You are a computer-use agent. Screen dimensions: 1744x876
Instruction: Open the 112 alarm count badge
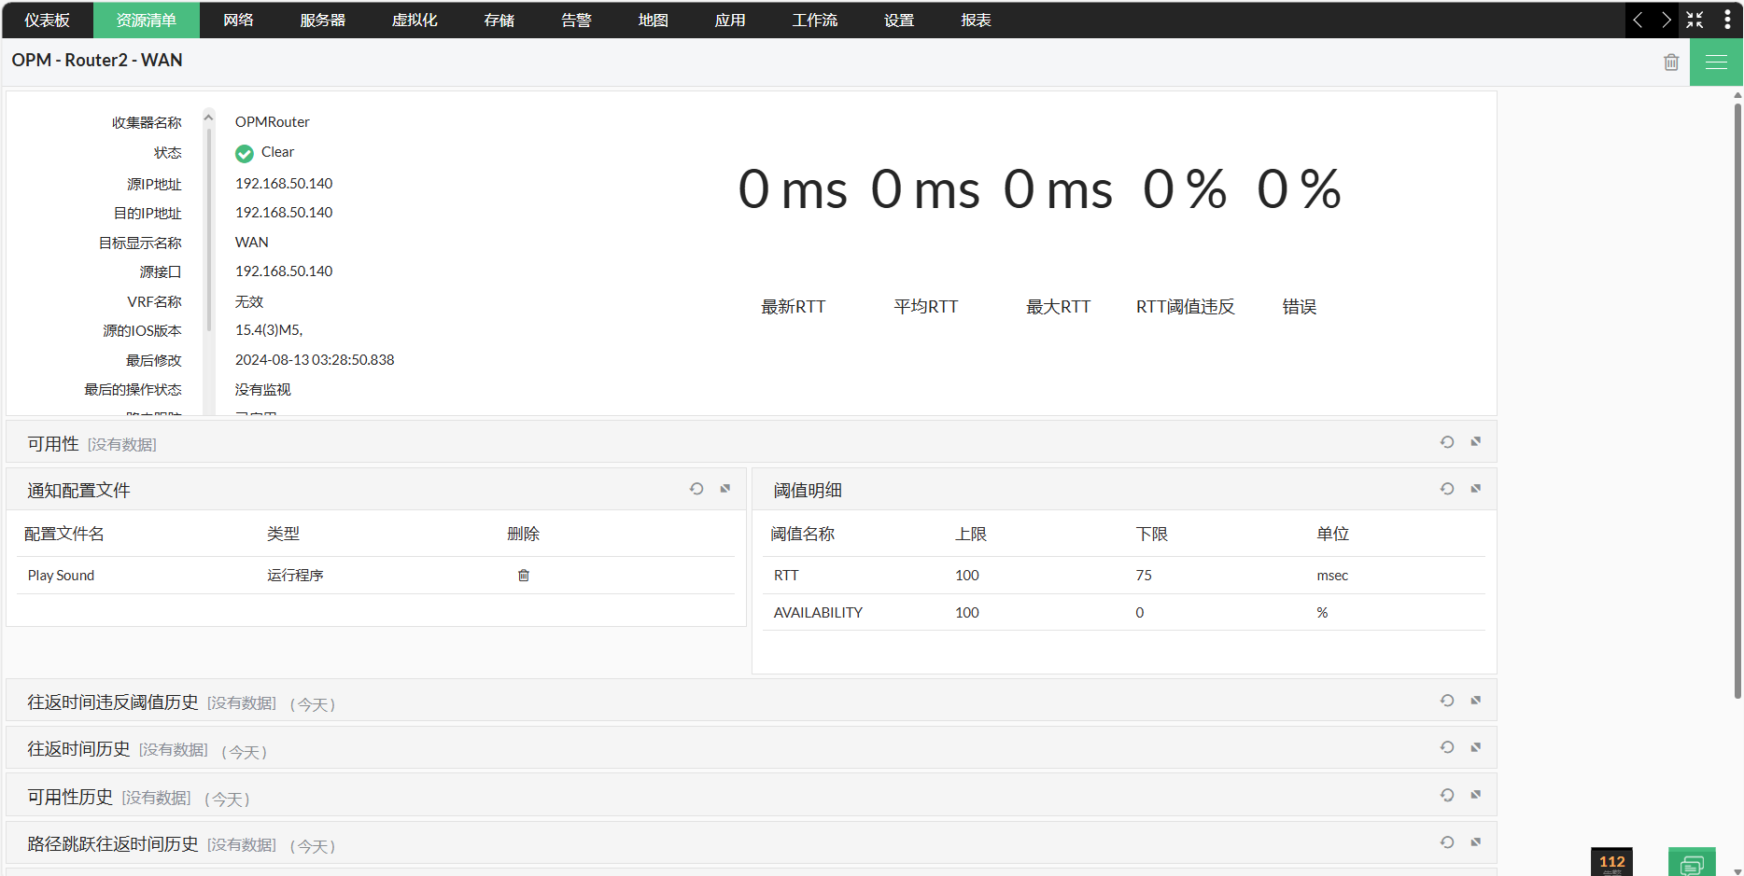1612,862
